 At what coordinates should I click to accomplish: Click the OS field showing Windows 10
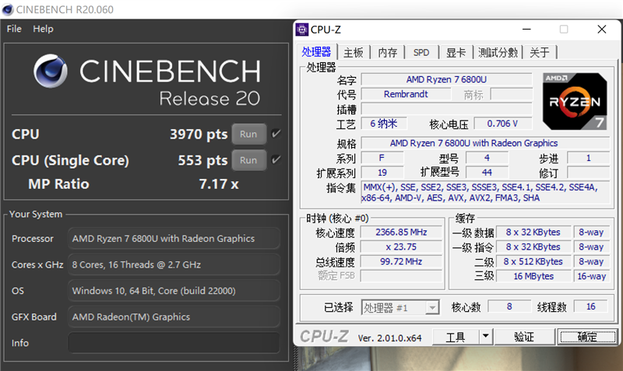174,291
